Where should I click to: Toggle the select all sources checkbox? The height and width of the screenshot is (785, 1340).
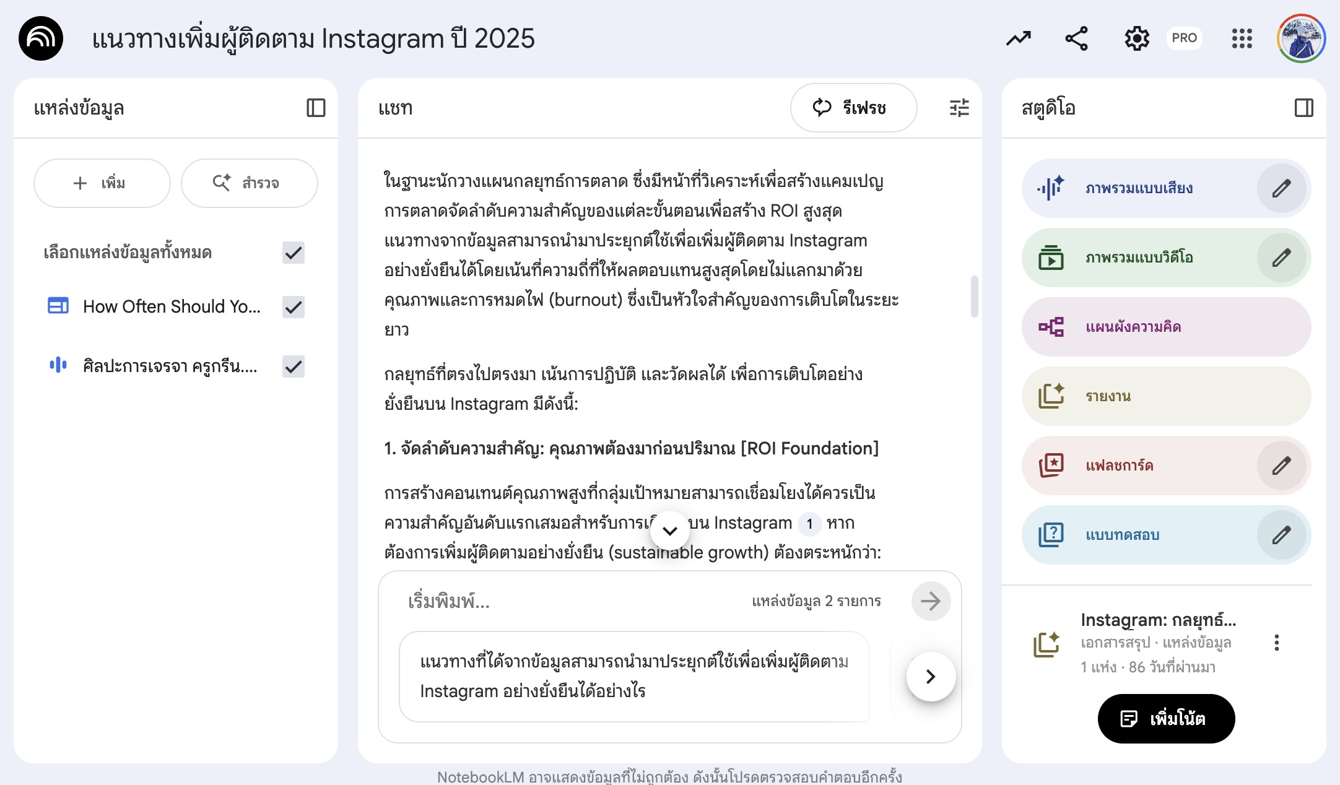tap(294, 253)
